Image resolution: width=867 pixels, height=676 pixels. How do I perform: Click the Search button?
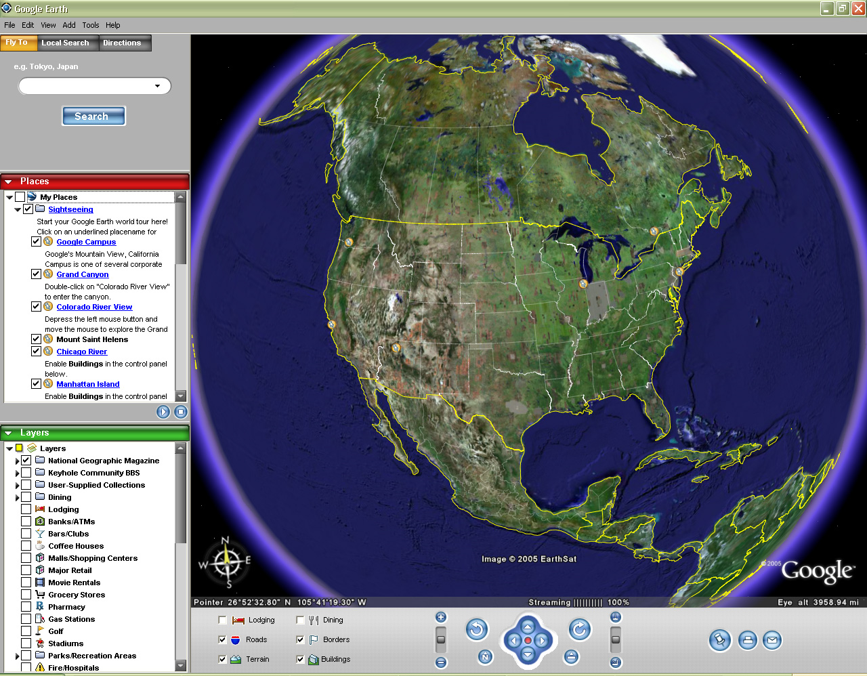(x=94, y=117)
